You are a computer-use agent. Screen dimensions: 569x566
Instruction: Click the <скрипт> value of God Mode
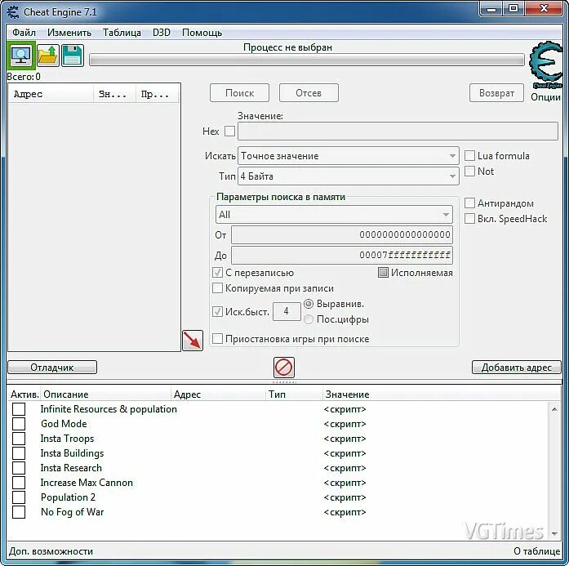pyautogui.click(x=345, y=424)
